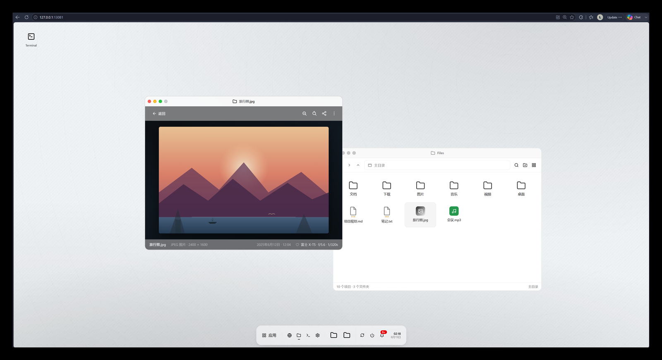662x360 pixels.
Task: Zoom out the image in the viewer
Action: pyautogui.click(x=305, y=114)
